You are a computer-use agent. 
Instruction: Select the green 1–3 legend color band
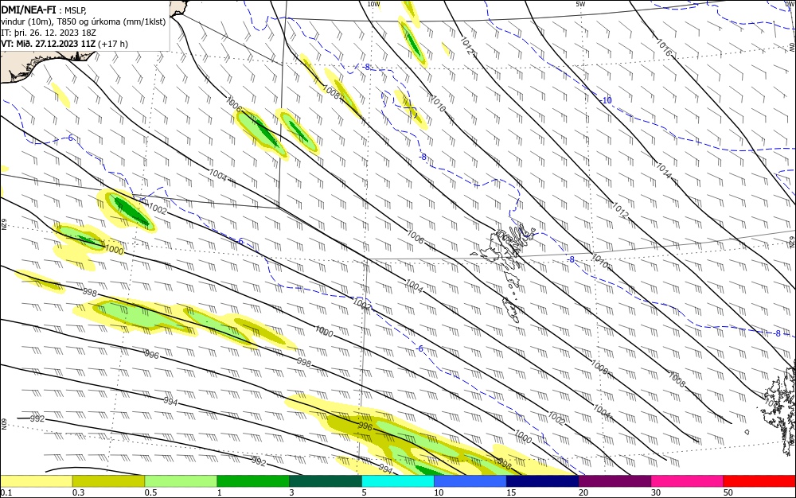click(x=253, y=481)
